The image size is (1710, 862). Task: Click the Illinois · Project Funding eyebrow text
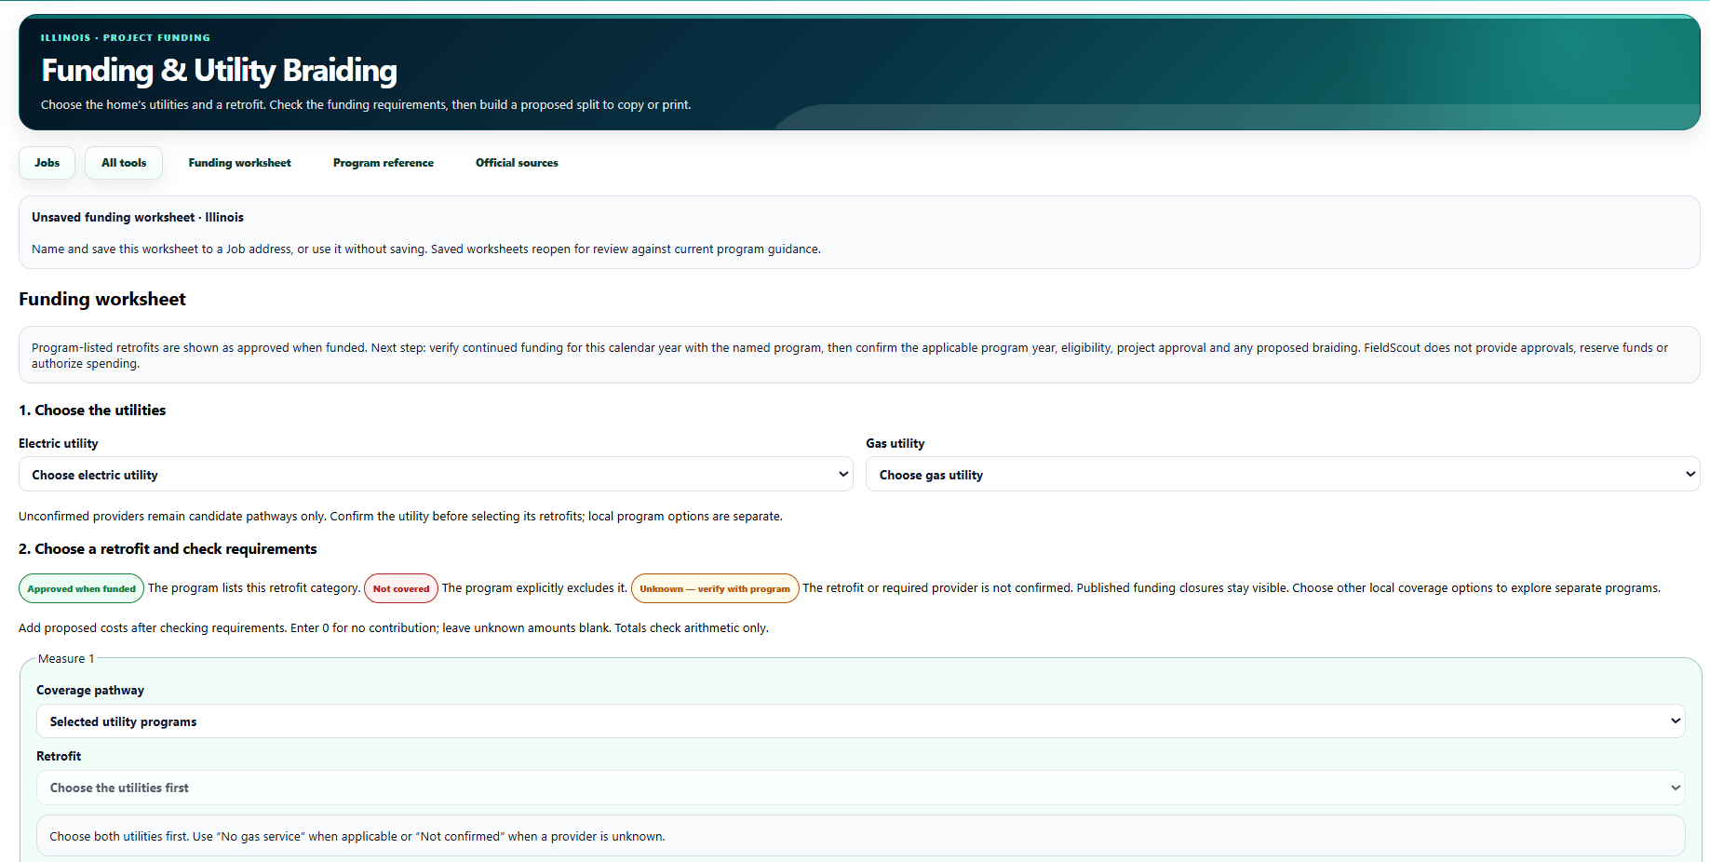click(126, 38)
